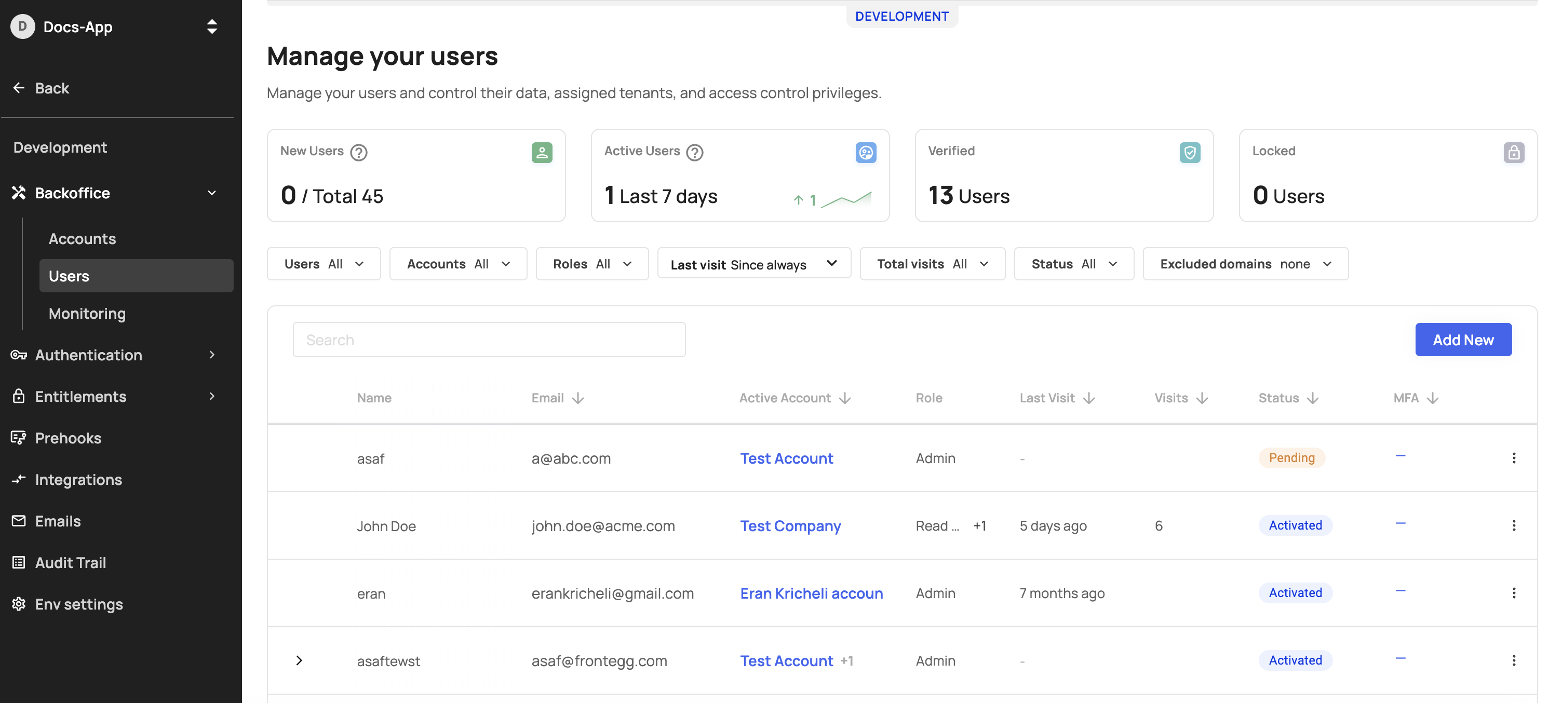1562x703 pixels.
Task: Click the Verified shield icon
Action: coord(1189,152)
